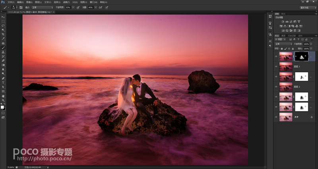Image resolution: width=318 pixels, height=169 pixels.
Task: Open the workspace 基本功能 dropdown
Action: [308, 8]
